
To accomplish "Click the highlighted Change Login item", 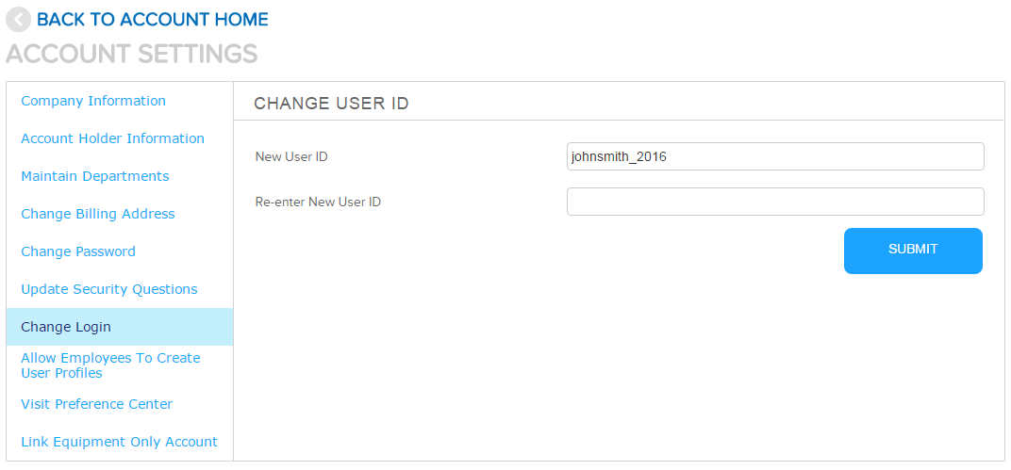I will (x=66, y=327).
